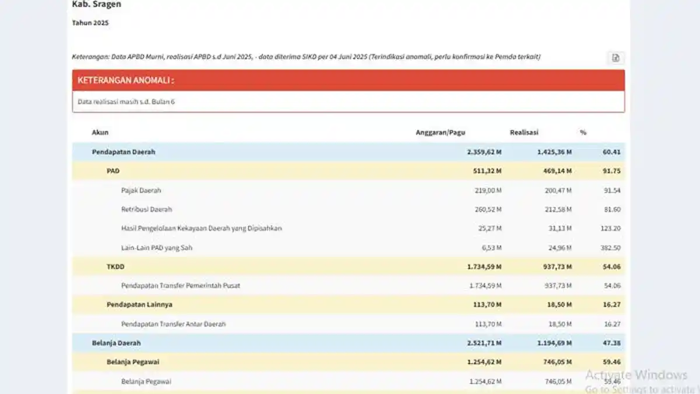
Task: Select "Hasil Pengelolaan Kekayaan Daerah yang Dipisahkan" label
Action: point(201,228)
